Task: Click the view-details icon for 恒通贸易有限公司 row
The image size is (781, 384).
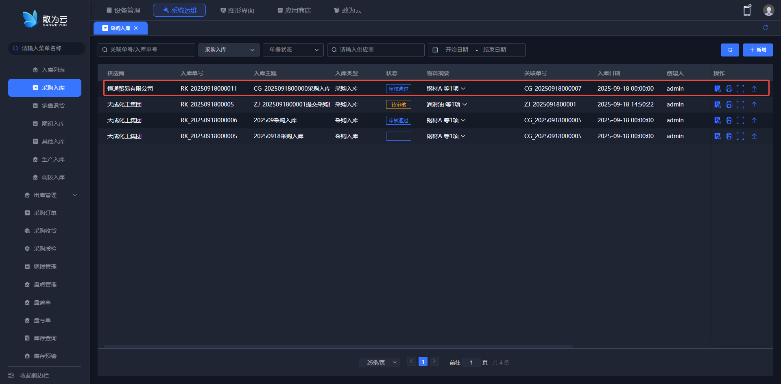Action: pyautogui.click(x=717, y=89)
